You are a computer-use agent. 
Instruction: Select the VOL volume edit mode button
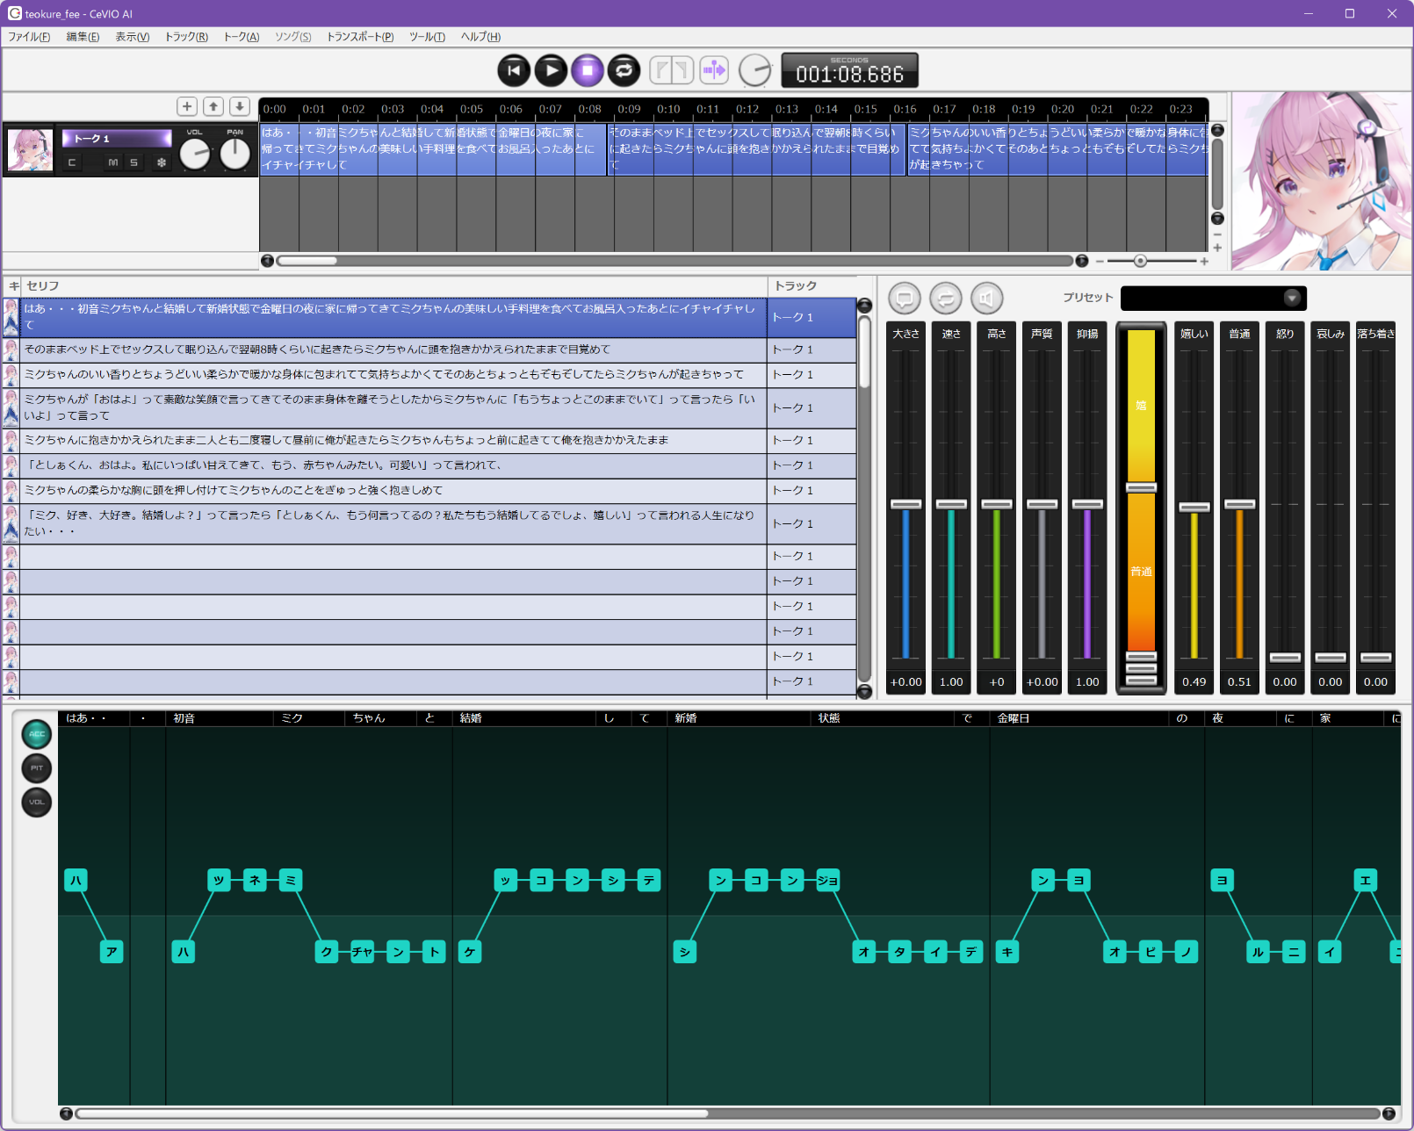click(37, 803)
